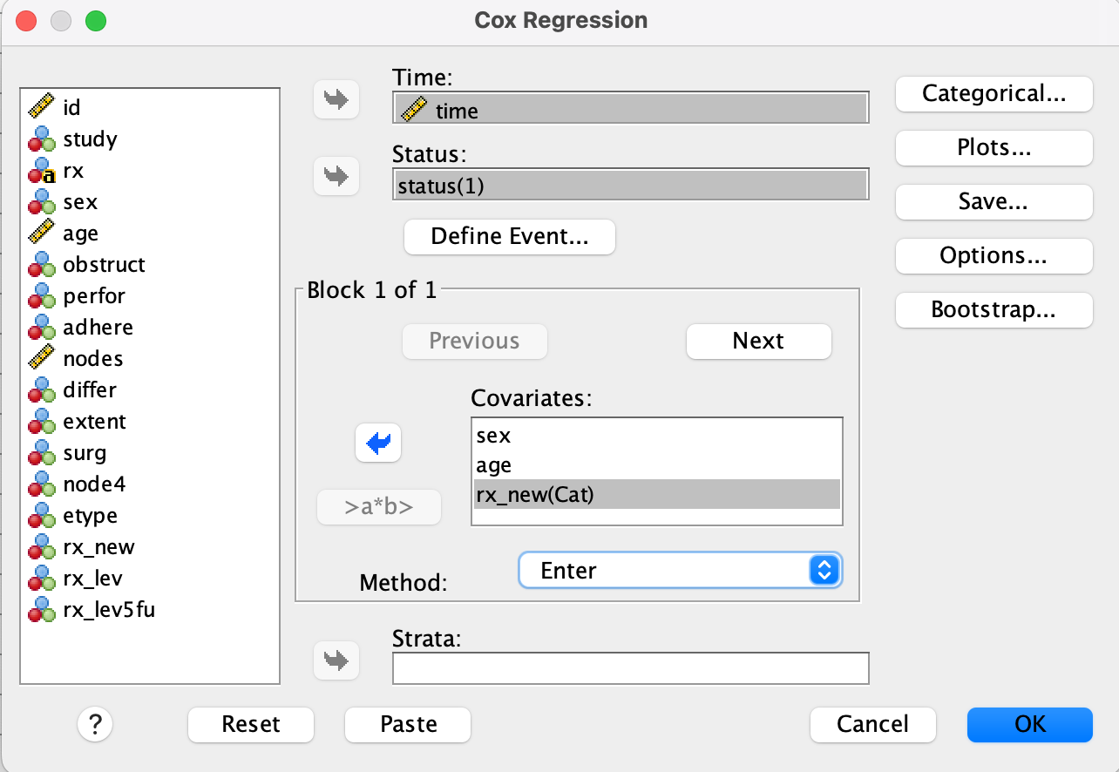Click the arrow button beside Status field
The width and height of the screenshot is (1119, 772).
[336, 176]
